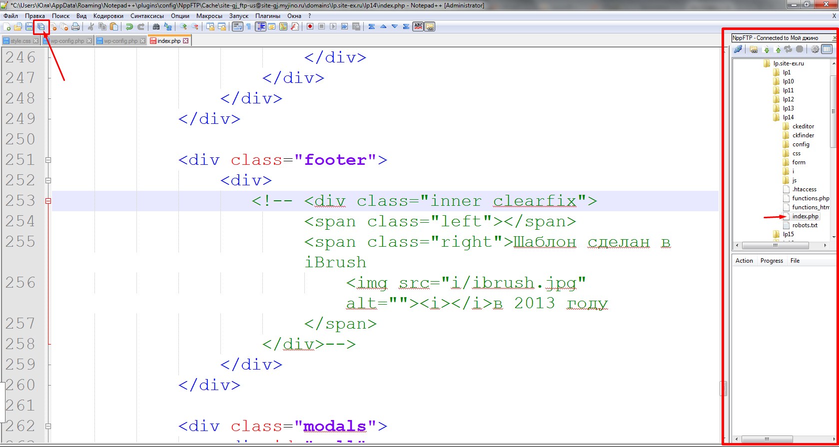Collapse the red fold marker at line 253
Image resolution: width=839 pixels, height=447 pixels.
pyautogui.click(x=48, y=201)
